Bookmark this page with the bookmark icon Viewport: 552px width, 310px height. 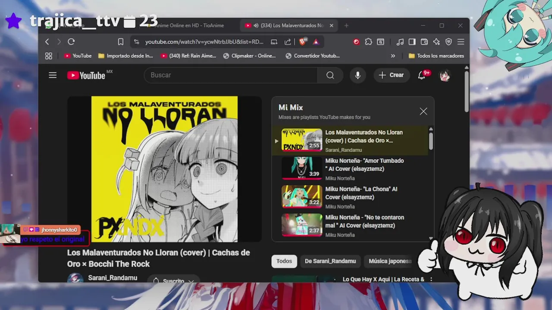pos(121,42)
